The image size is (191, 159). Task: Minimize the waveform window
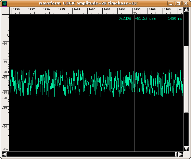pyautogui.click(x=171, y=3)
